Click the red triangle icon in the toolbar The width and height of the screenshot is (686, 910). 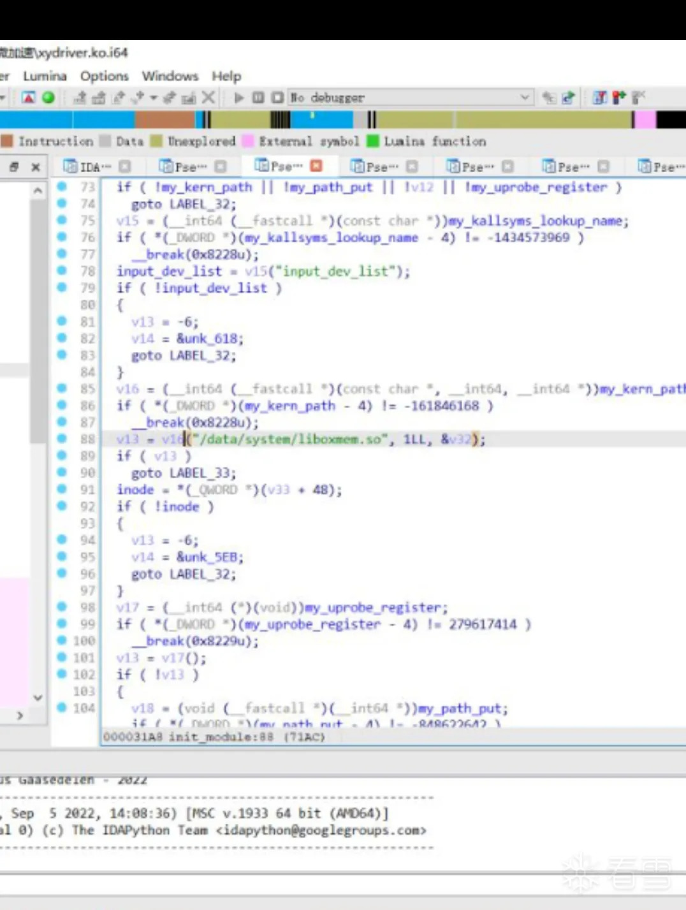coord(28,98)
